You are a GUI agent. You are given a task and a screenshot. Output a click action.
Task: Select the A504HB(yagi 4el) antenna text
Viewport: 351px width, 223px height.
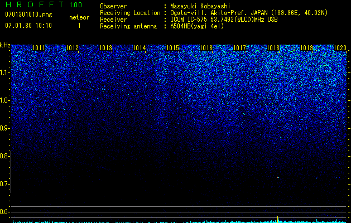click(x=197, y=26)
